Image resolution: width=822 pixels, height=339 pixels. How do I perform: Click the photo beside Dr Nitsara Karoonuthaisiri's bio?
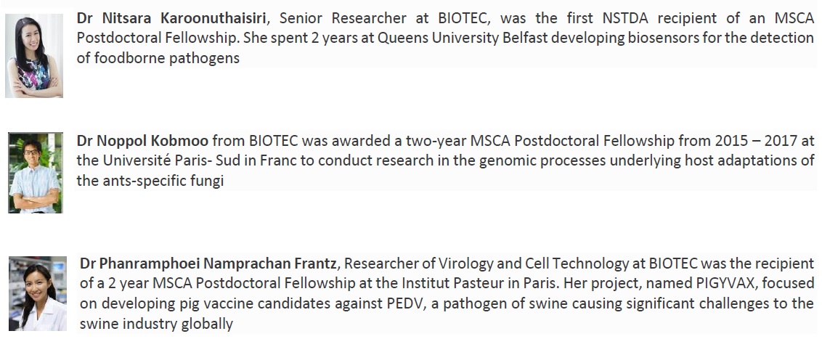point(34,56)
